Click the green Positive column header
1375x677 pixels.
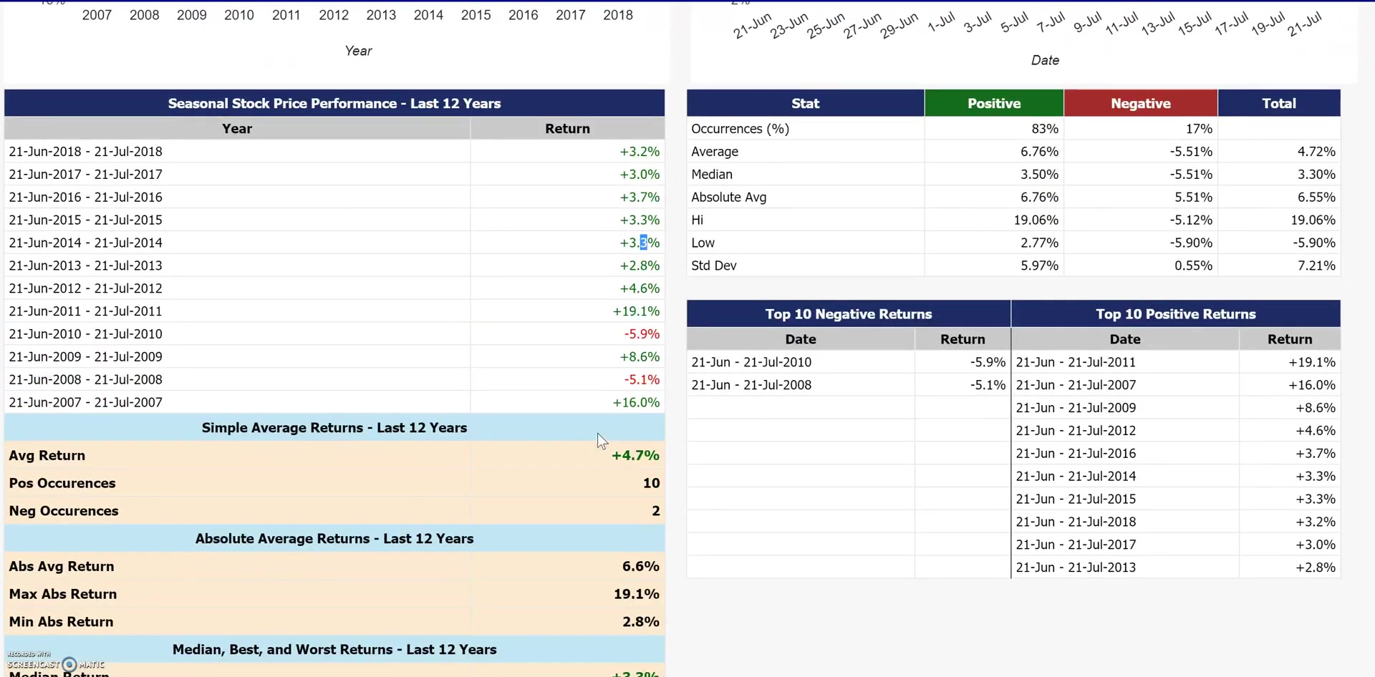point(993,104)
